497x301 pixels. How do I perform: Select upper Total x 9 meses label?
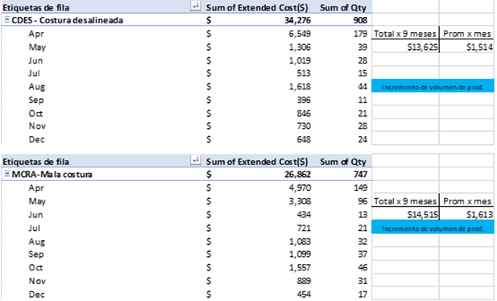pos(405,34)
